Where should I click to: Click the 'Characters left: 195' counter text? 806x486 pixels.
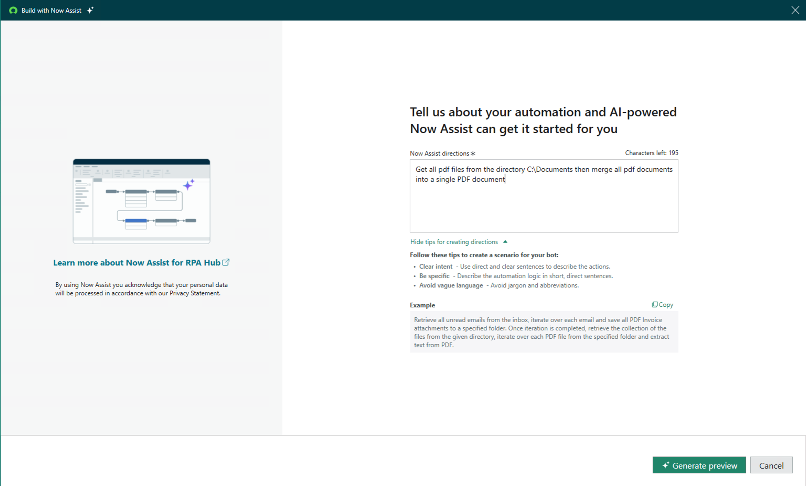[x=652, y=153]
